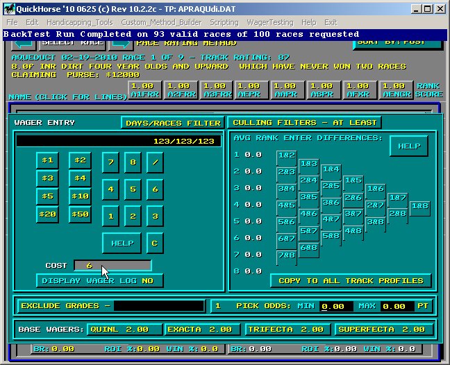Click the slash key on the keypad

click(x=155, y=162)
